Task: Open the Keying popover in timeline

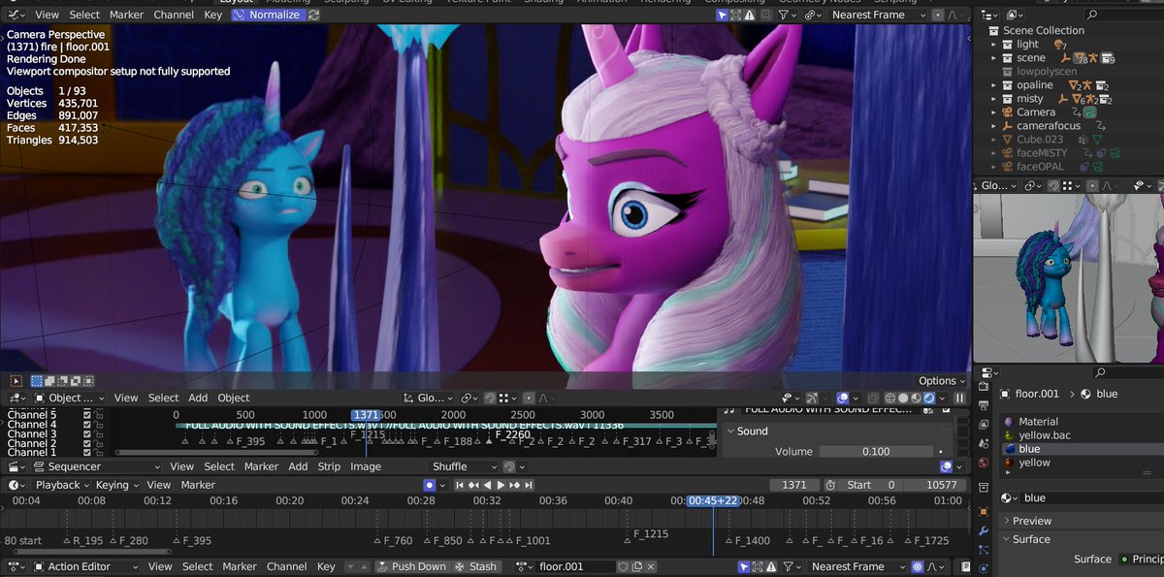Action: (x=115, y=485)
